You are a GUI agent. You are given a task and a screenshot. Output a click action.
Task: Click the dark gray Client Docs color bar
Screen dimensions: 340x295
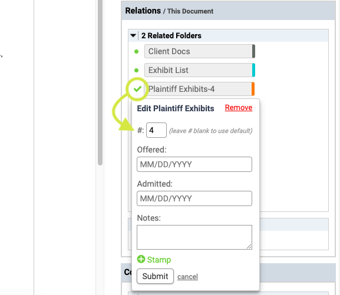254,51
